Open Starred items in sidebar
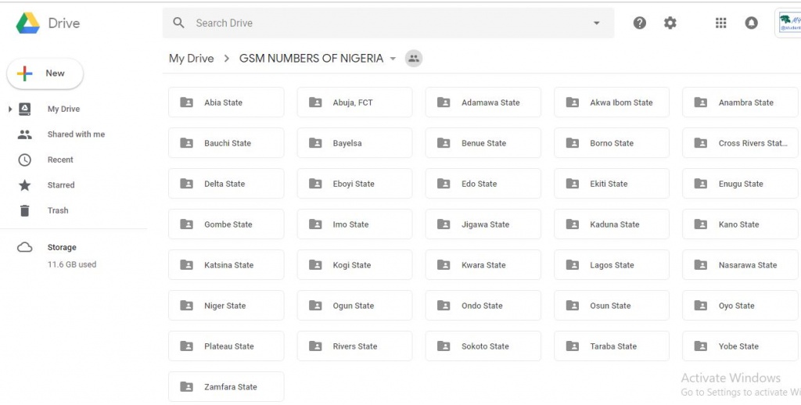The image size is (801, 405). click(x=61, y=185)
